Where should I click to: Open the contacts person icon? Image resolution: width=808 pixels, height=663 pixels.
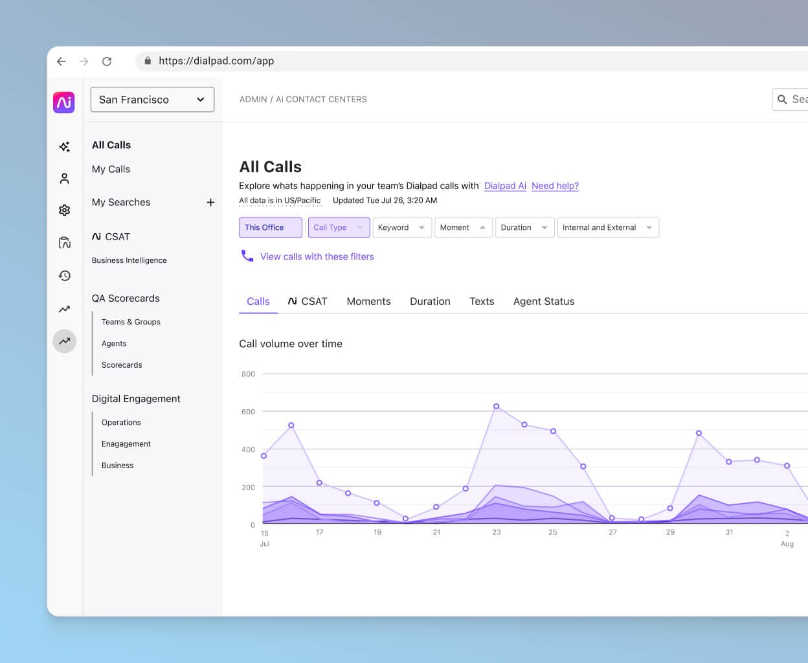[x=64, y=178]
